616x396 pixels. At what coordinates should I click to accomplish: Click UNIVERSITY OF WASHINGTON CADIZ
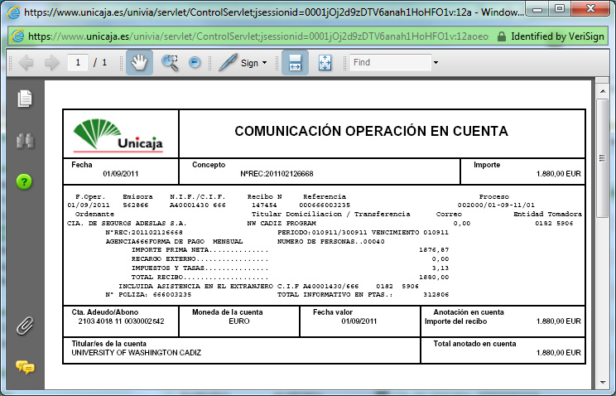click(x=137, y=353)
